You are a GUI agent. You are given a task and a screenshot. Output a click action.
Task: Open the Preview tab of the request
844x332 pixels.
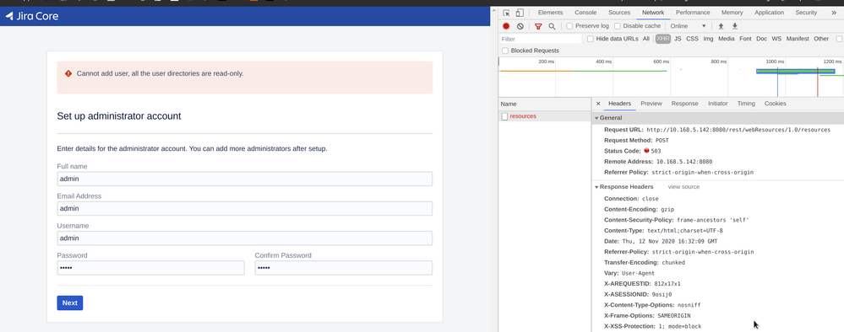[651, 104]
